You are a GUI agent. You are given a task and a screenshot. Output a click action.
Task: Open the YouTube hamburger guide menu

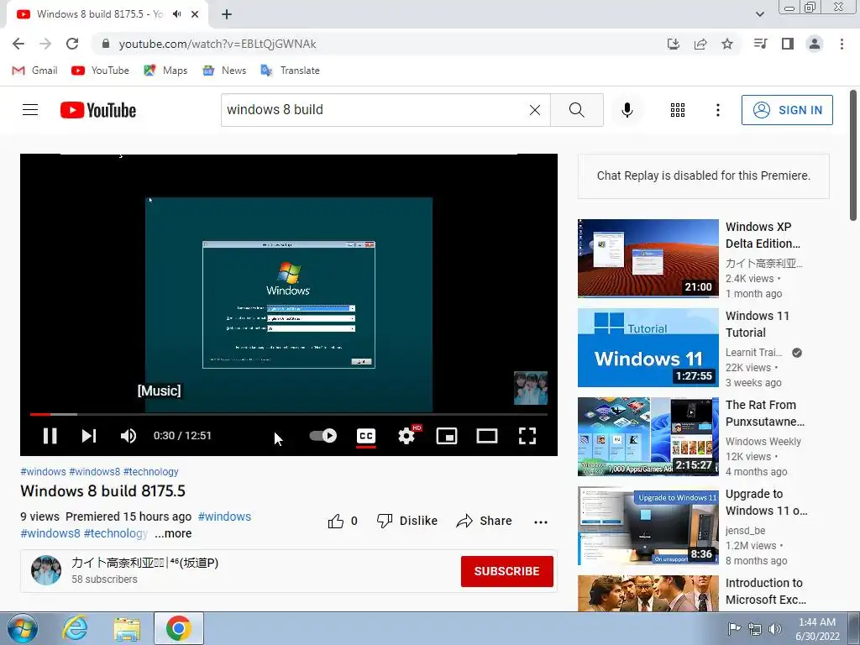click(30, 110)
